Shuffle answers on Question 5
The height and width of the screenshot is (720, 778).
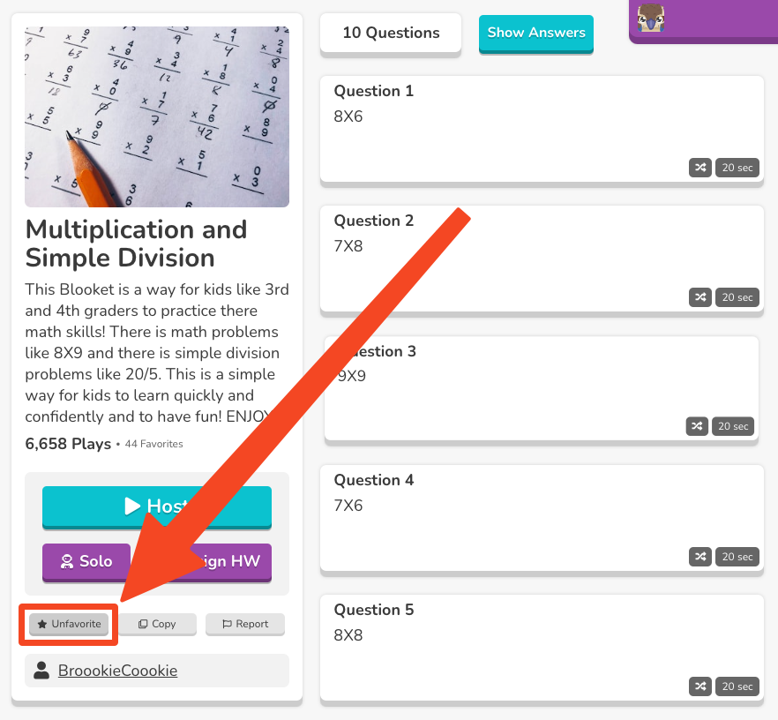tap(700, 686)
